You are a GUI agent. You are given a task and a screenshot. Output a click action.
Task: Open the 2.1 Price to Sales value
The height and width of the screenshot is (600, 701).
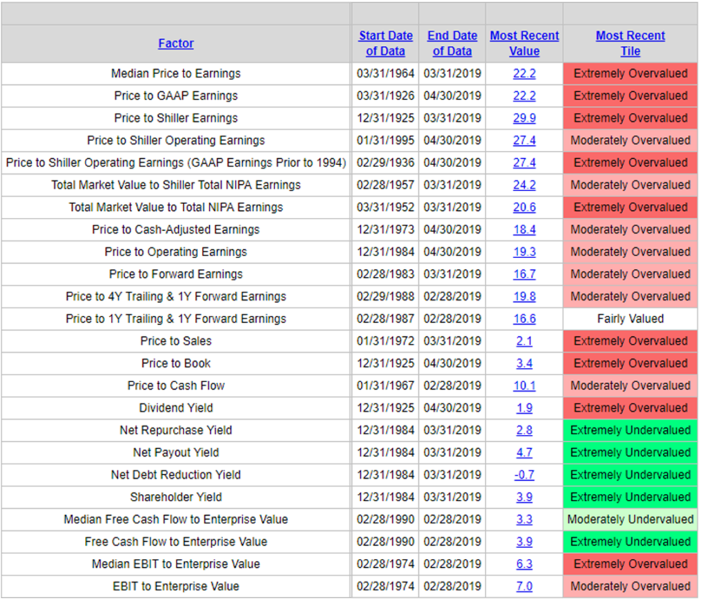click(x=524, y=341)
